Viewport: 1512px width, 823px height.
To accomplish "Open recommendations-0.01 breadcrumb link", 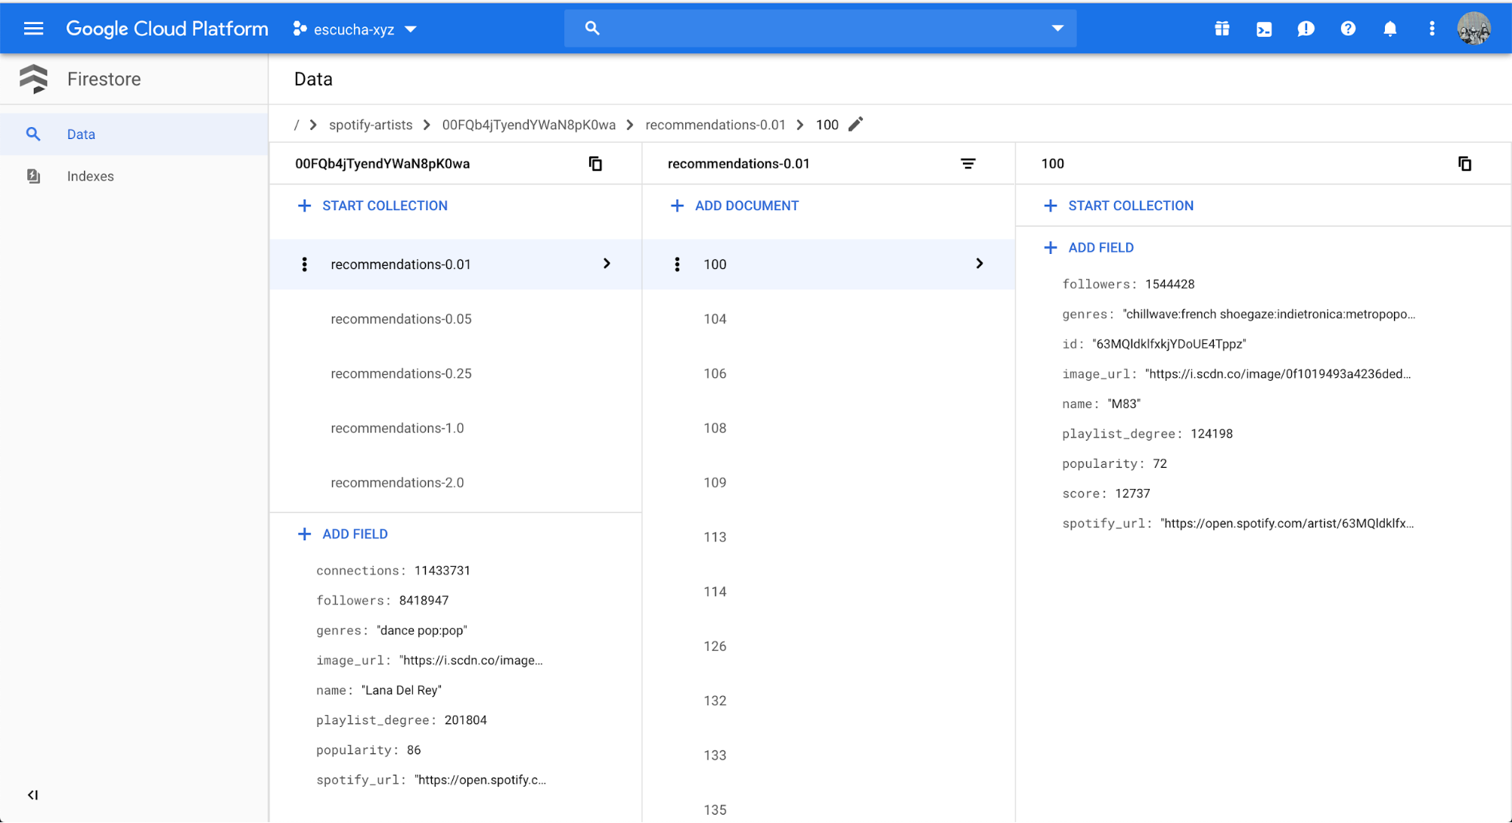I will pyautogui.click(x=716, y=125).
